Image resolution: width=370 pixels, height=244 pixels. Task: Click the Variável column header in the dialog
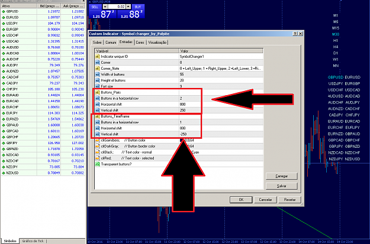137,51
